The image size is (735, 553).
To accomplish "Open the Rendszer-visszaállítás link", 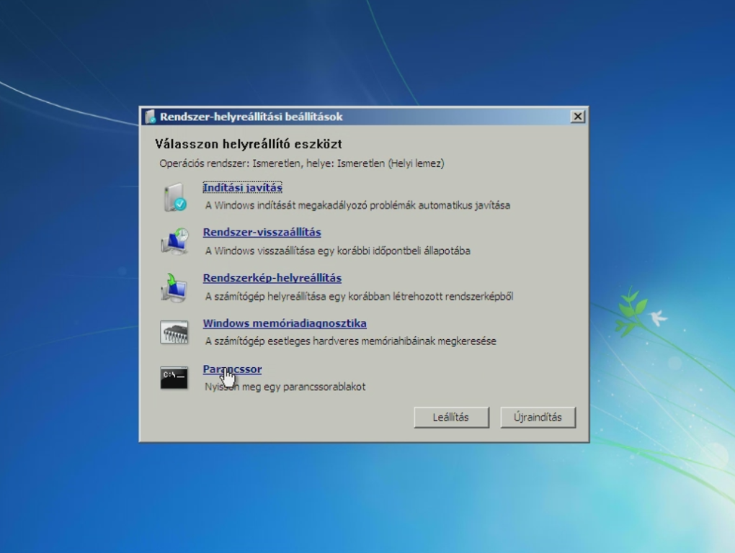I will (x=262, y=233).
